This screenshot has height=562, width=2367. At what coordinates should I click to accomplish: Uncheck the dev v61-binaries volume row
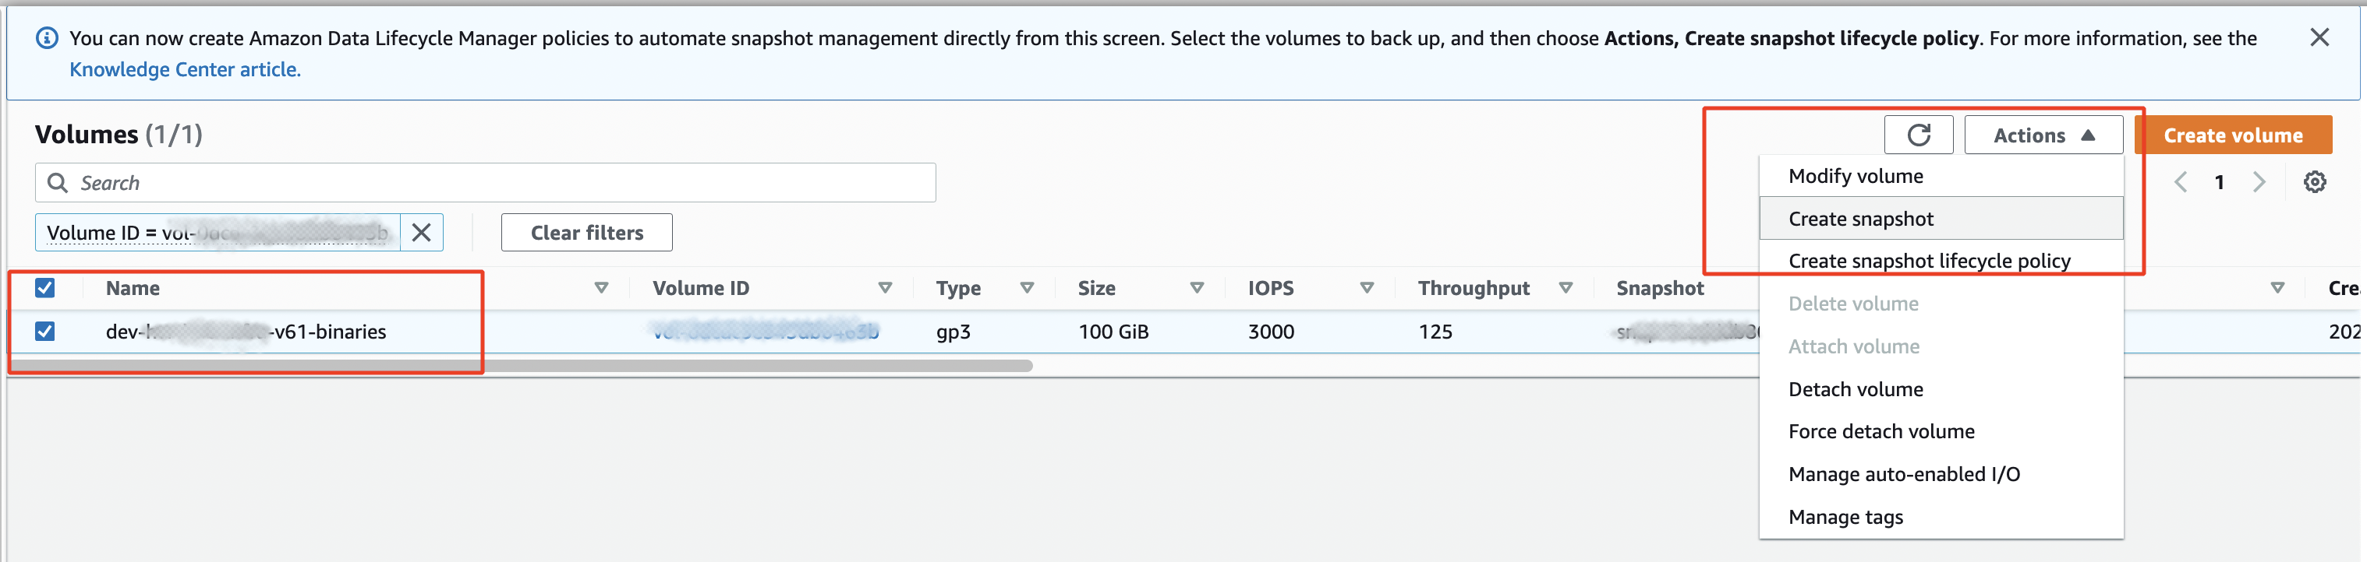pyautogui.click(x=45, y=331)
